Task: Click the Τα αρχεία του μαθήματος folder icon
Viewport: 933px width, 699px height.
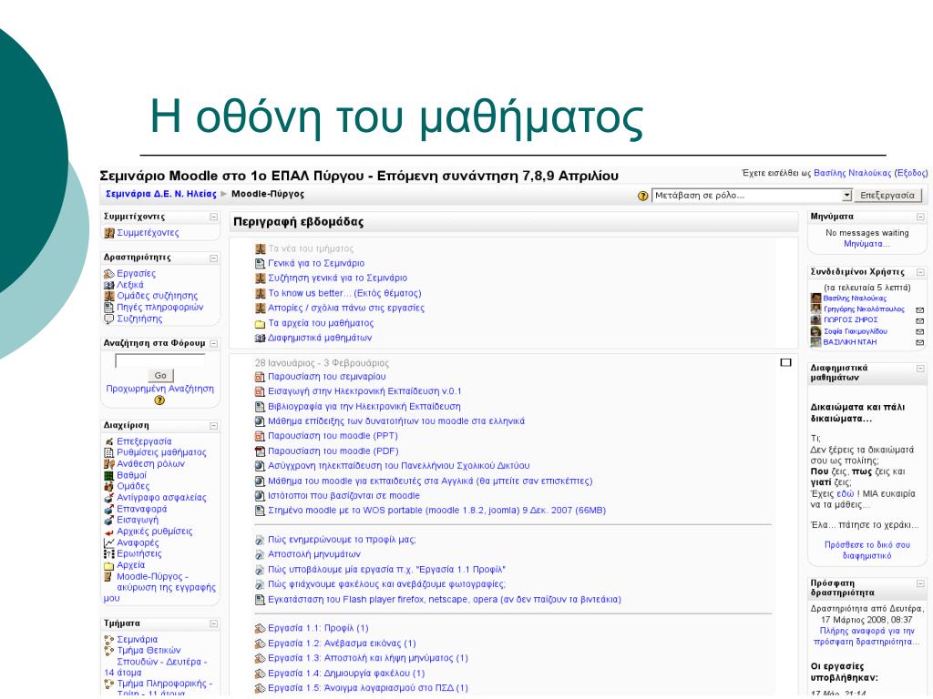Action: [260, 323]
